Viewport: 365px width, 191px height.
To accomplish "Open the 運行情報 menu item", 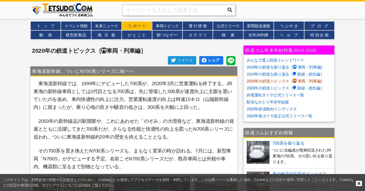I will [x=198, y=26].
